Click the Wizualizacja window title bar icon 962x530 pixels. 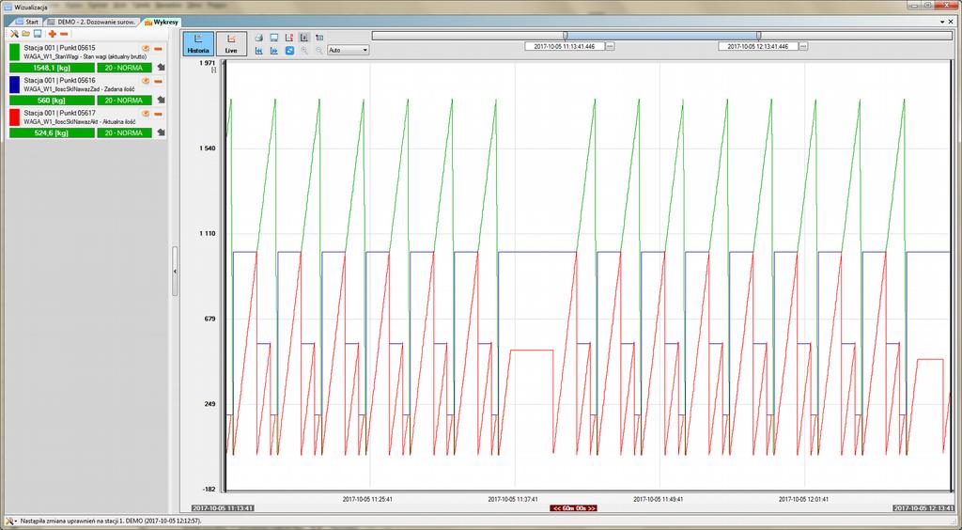coord(8,8)
